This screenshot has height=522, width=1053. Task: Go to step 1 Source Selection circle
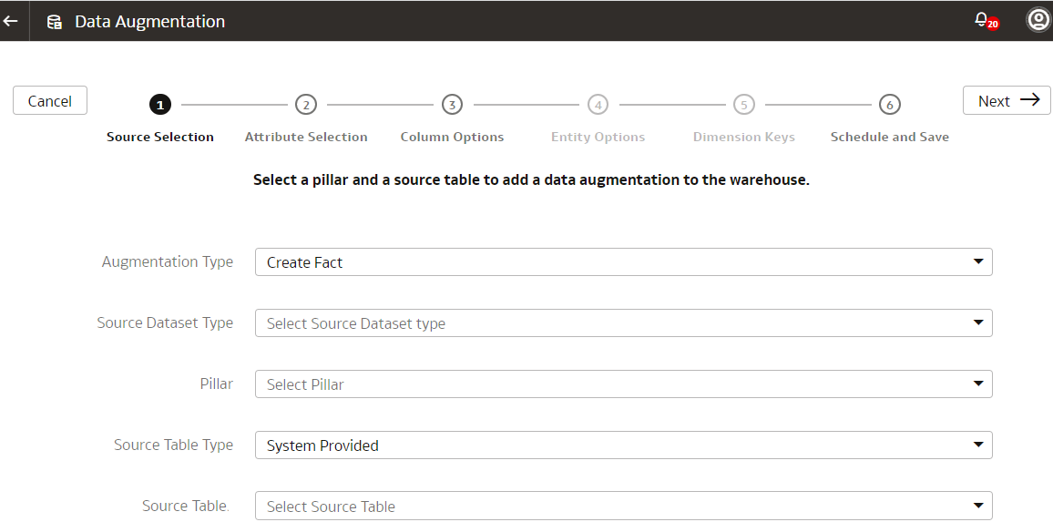coord(160,105)
